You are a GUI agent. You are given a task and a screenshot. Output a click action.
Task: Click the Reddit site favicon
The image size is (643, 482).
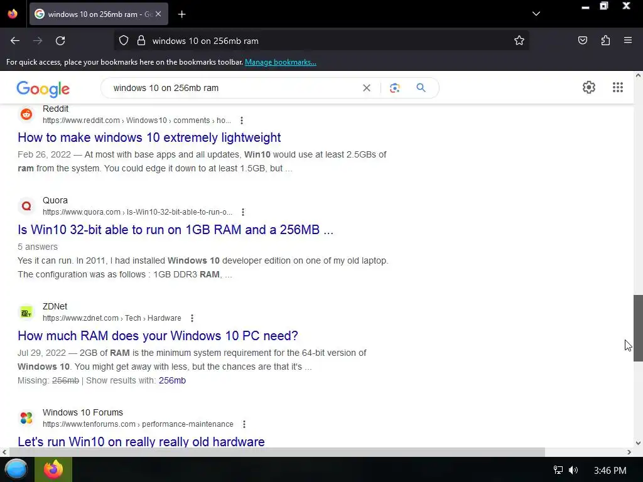(26, 114)
